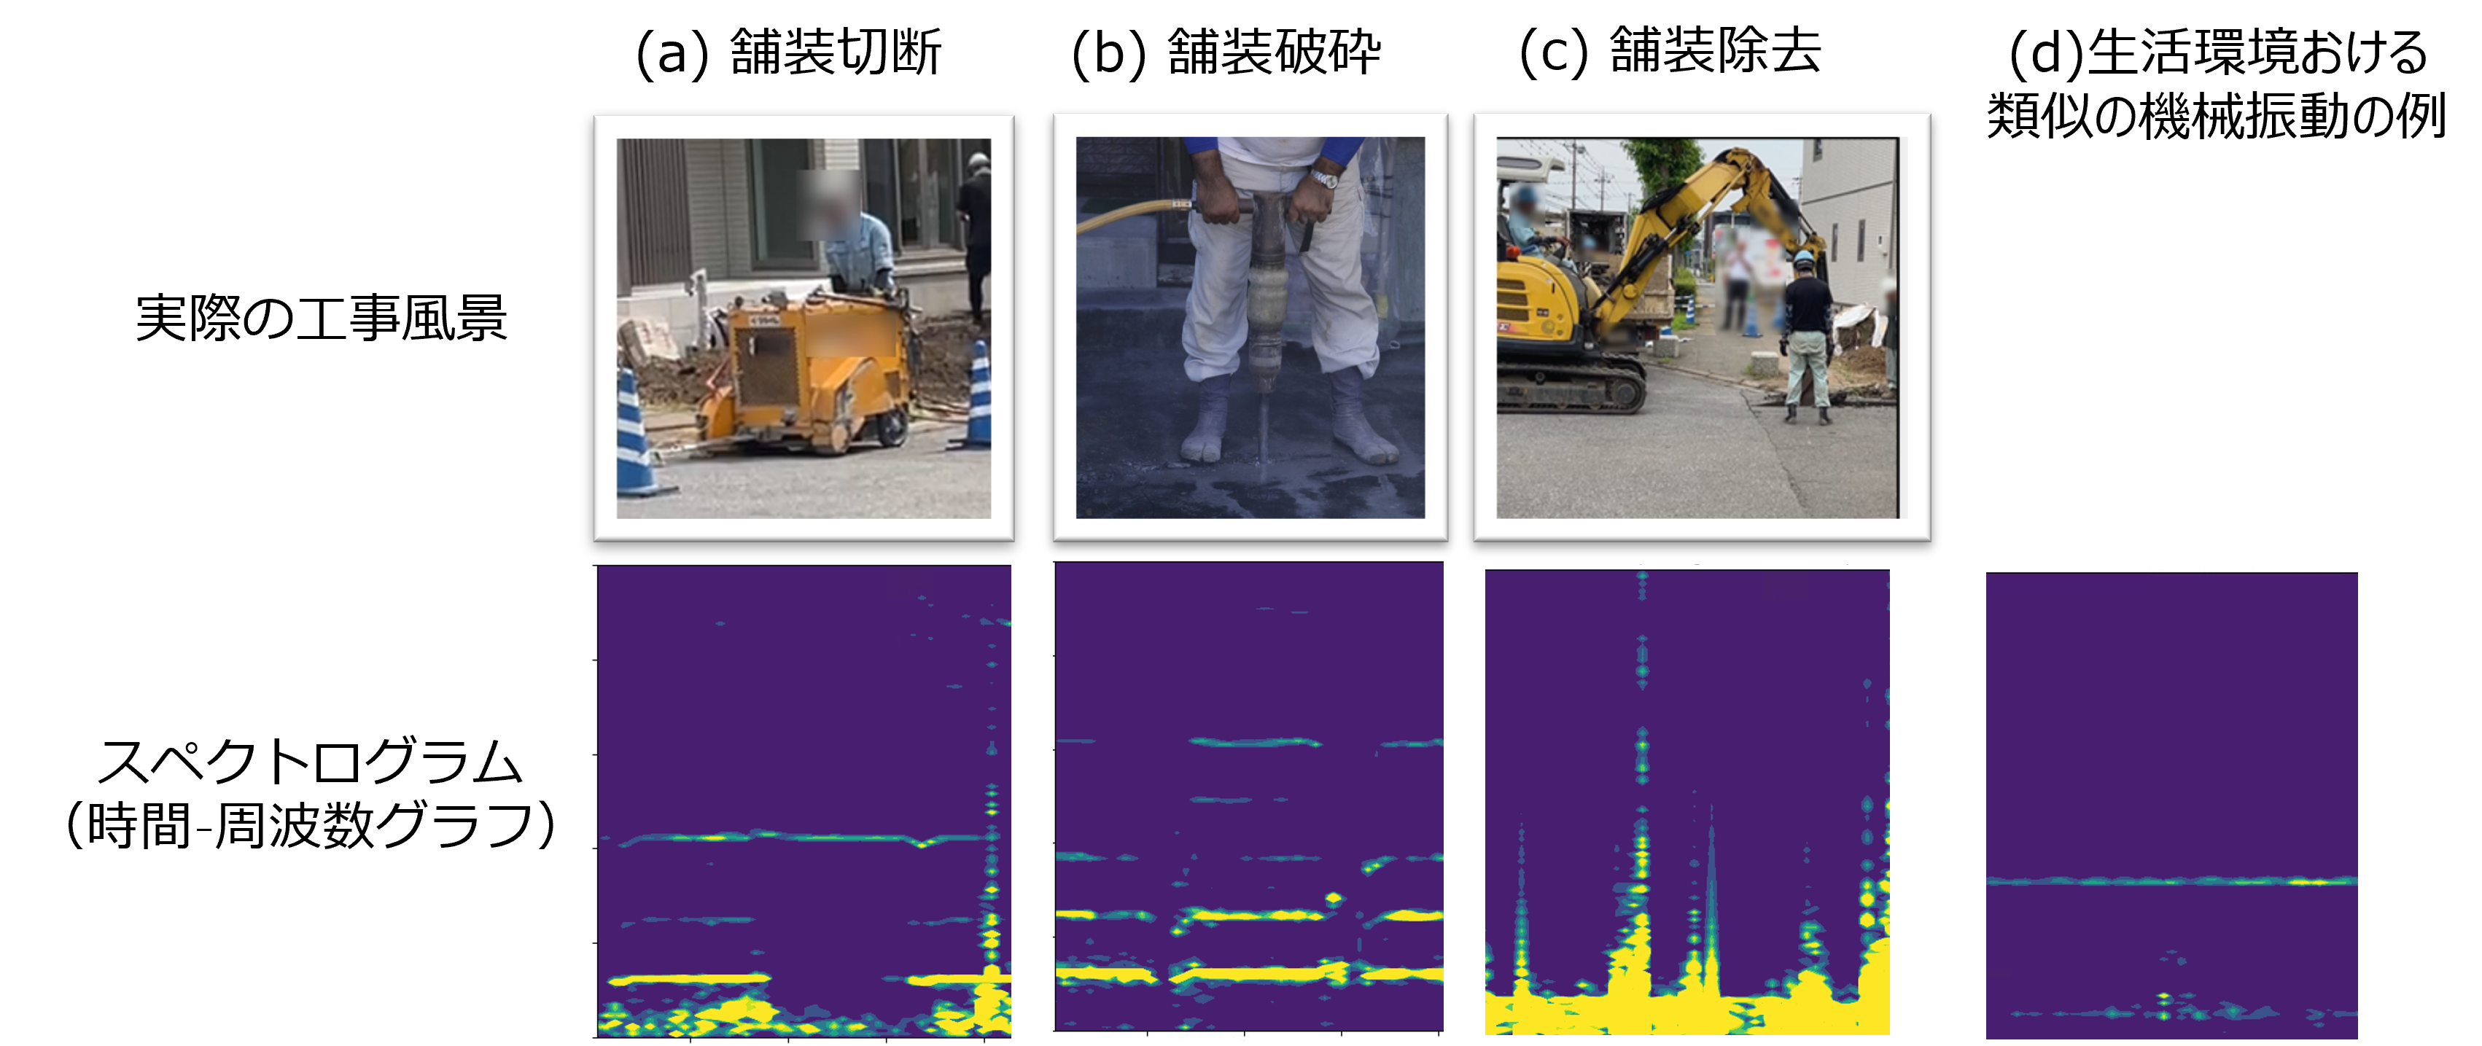2482x1046 pixels.
Task: Select the spectrogram under pavement breaking (b)
Action: pos(1249,797)
